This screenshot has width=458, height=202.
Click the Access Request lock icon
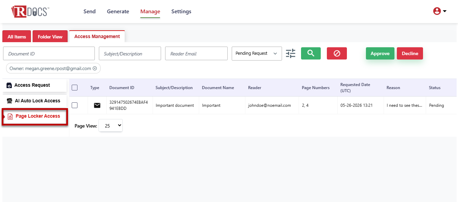pos(9,85)
